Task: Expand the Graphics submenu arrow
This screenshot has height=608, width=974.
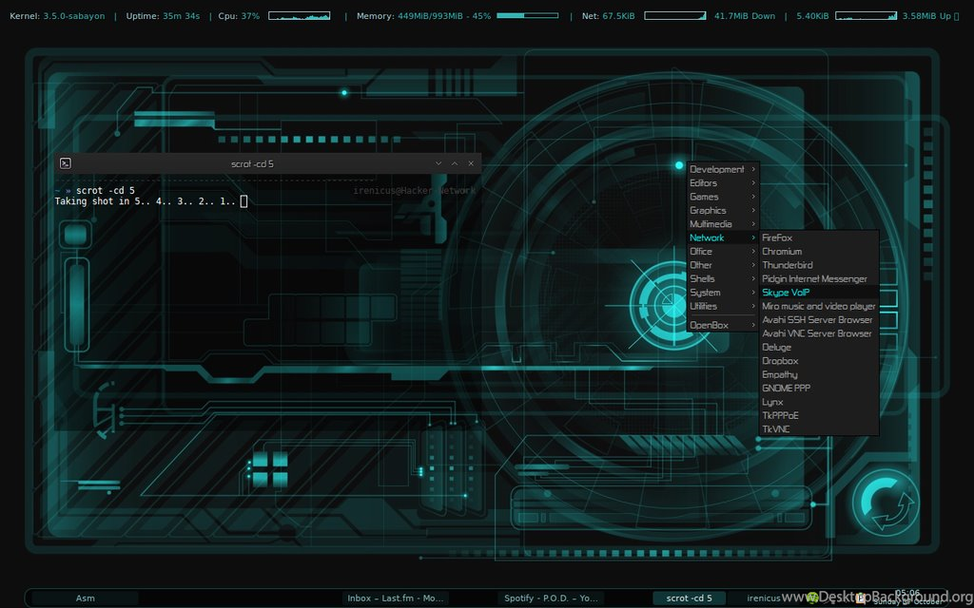Action: click(753, 210)
